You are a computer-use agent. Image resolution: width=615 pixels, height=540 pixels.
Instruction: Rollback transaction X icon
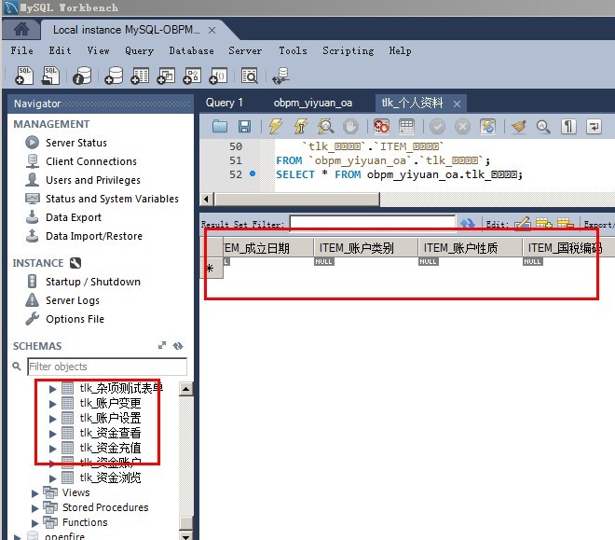click(462, 126)
